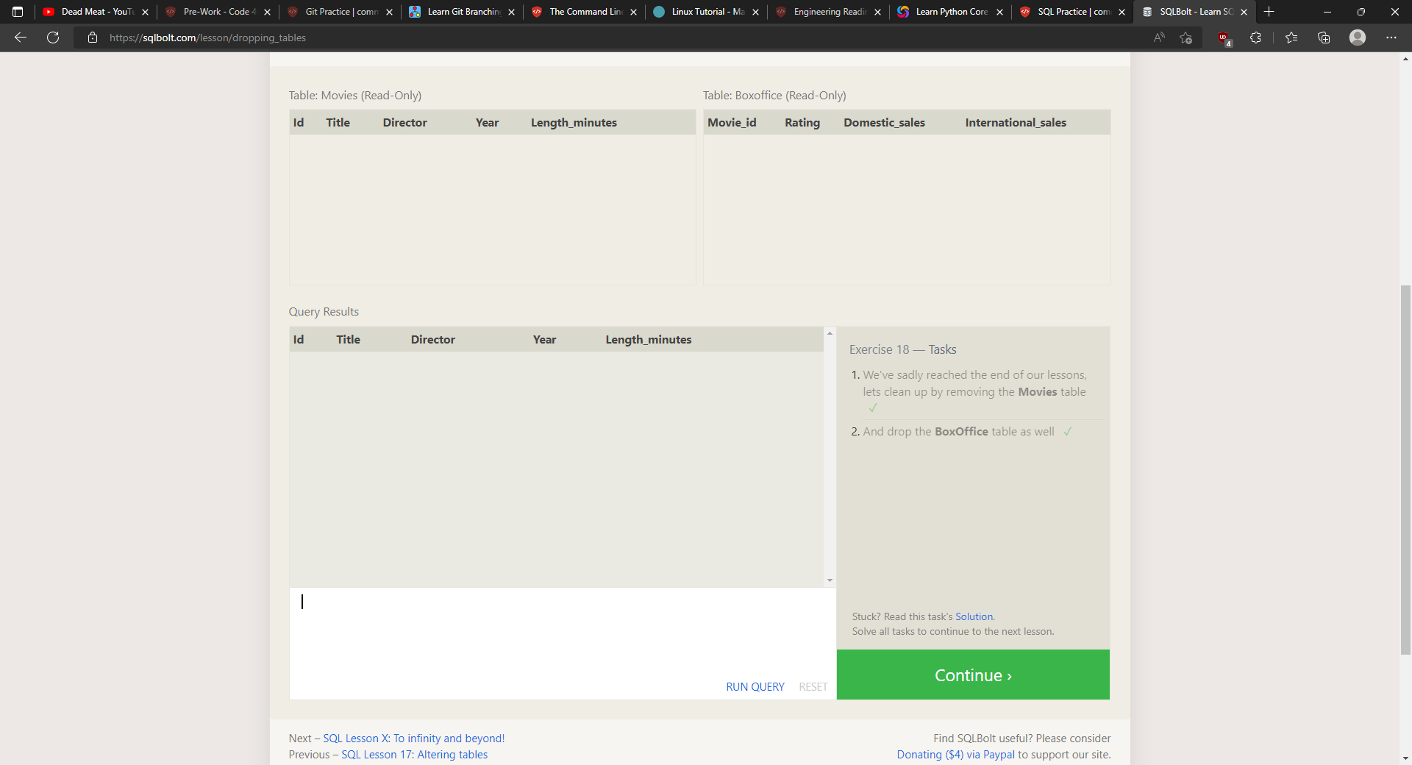Go to SQL Lesson 17: Altering tables
Image resolution: width=1412 pixels, height=765 pixels.
[414, 755]
